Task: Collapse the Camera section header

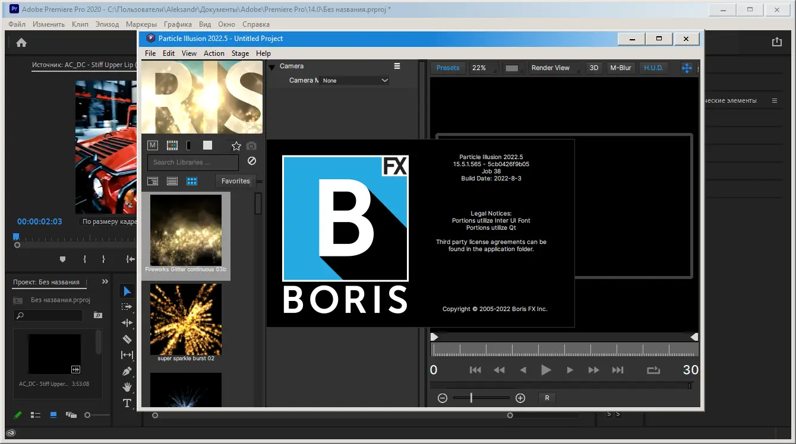Action: 272,66
